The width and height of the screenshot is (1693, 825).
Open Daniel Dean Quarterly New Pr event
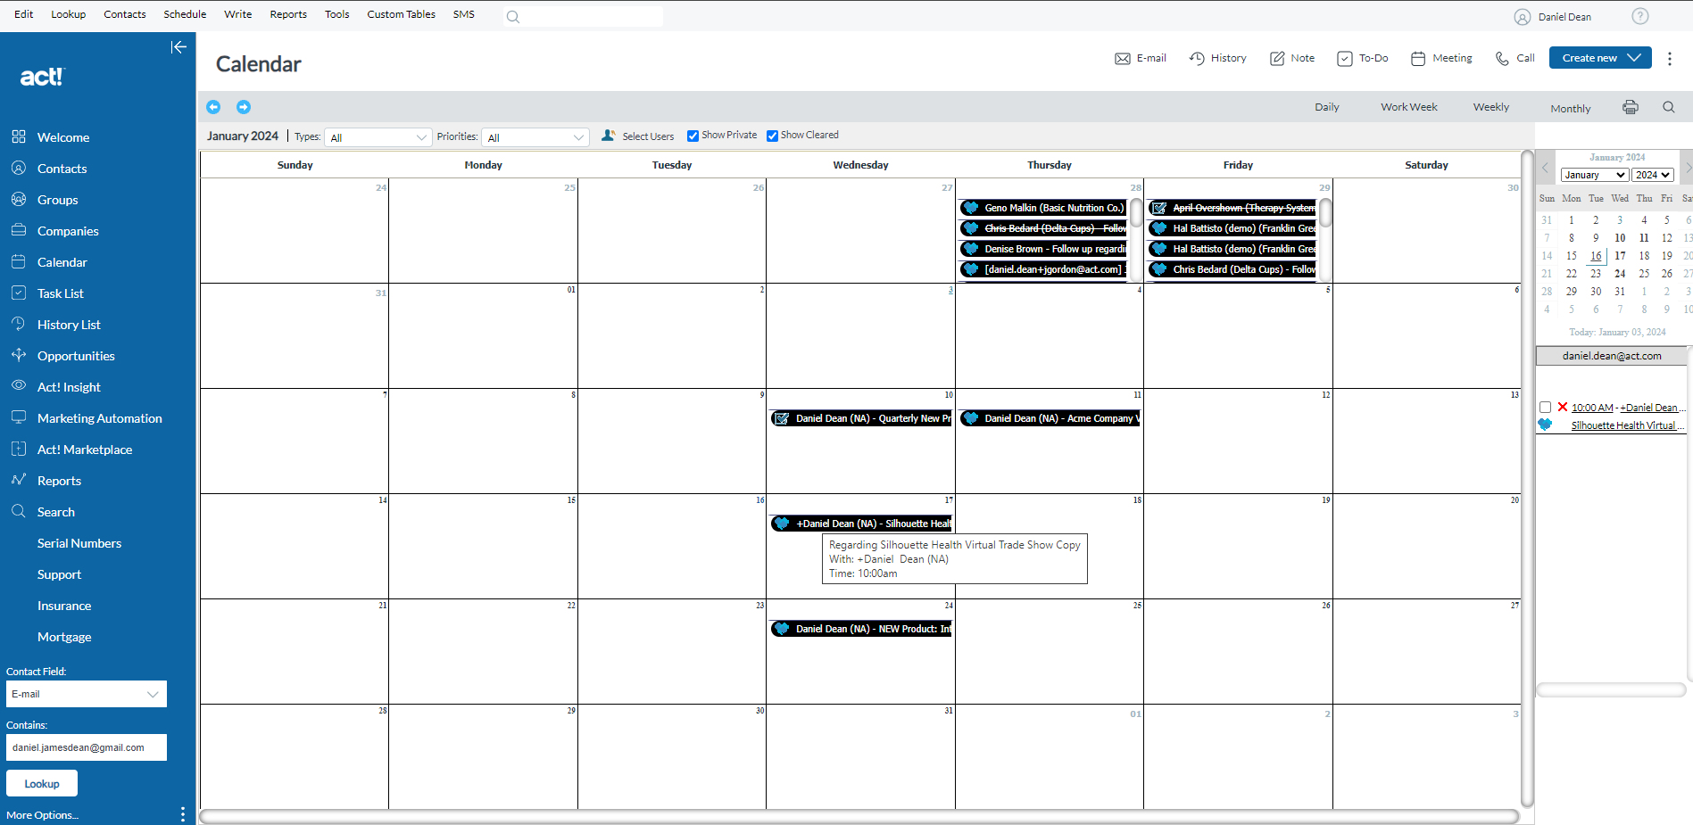point(861,418)
